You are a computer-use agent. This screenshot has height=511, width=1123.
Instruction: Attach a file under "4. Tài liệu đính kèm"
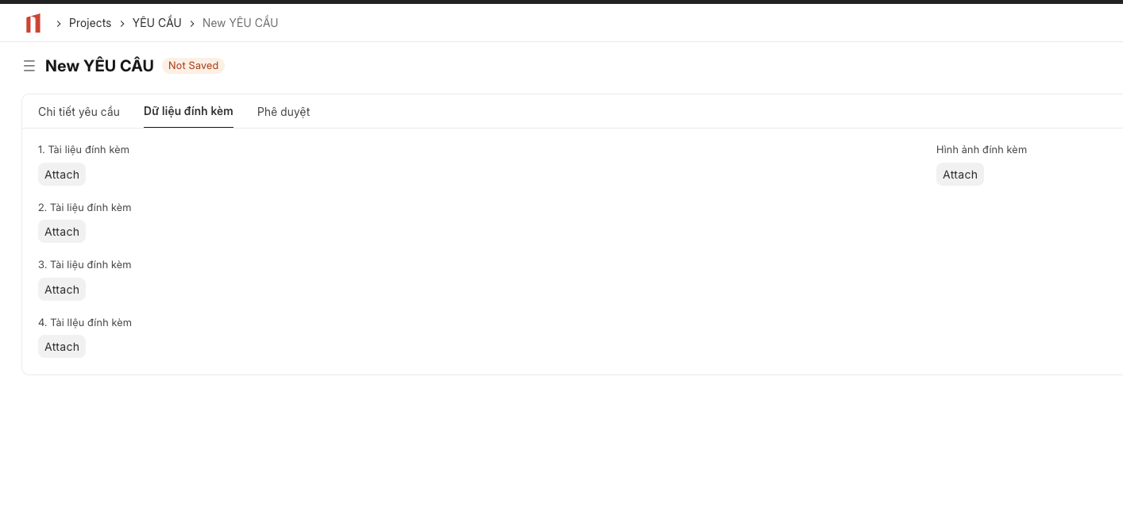[61, 346]
